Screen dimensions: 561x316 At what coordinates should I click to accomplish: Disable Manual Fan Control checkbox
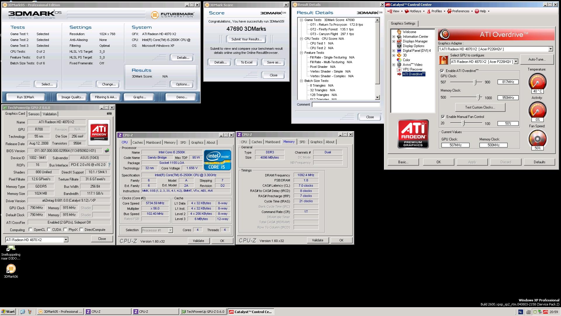443,117
